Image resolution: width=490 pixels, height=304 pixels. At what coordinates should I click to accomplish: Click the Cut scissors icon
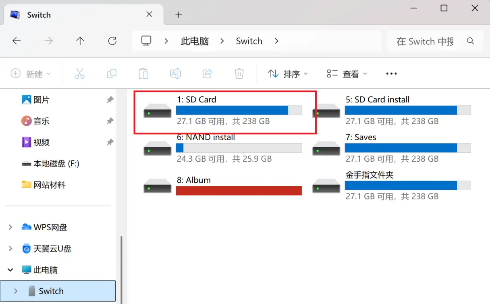80,73
